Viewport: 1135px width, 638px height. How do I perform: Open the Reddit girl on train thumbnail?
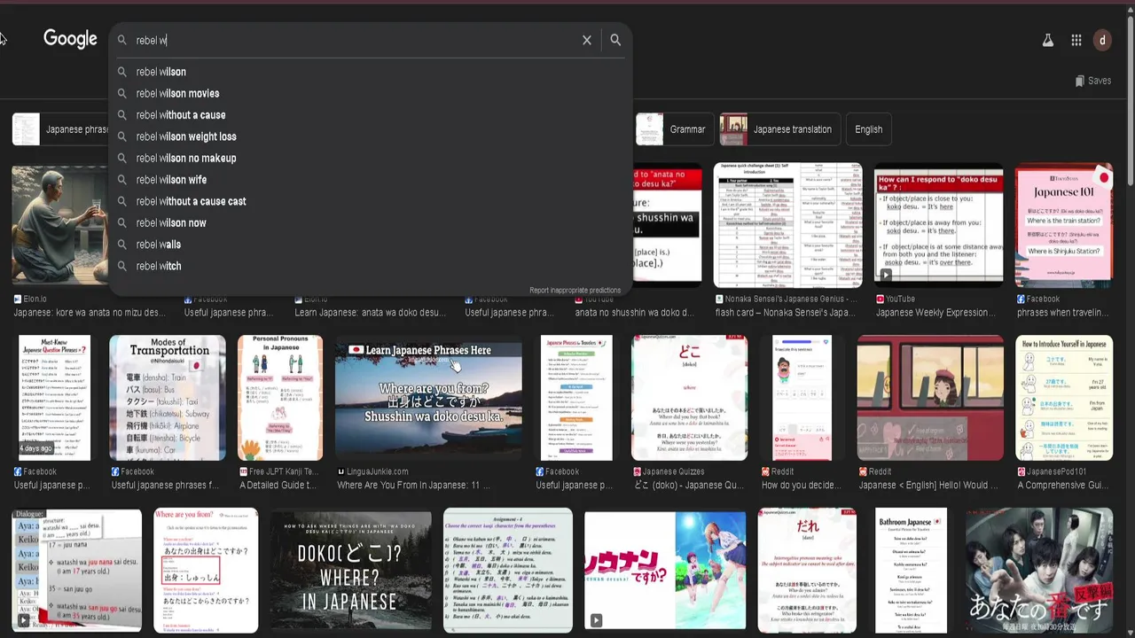[x=930, y=398]
